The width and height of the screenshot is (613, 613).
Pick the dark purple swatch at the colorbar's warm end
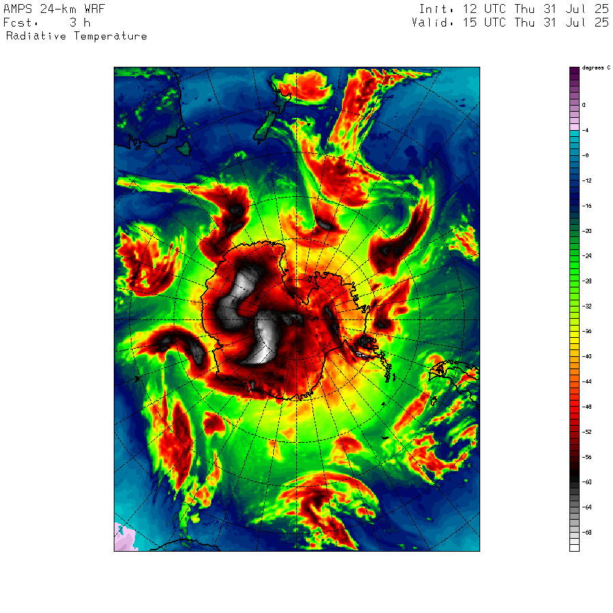[x=574, y=70]
